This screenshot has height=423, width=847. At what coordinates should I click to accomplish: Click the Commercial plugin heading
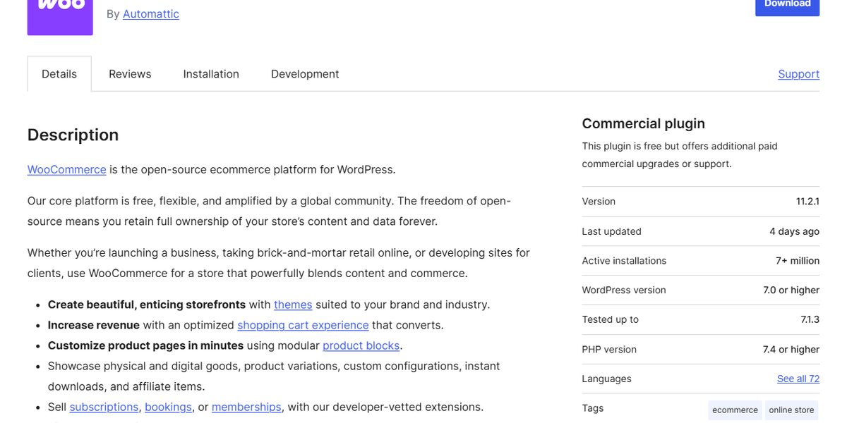click(x=644, y=123)
